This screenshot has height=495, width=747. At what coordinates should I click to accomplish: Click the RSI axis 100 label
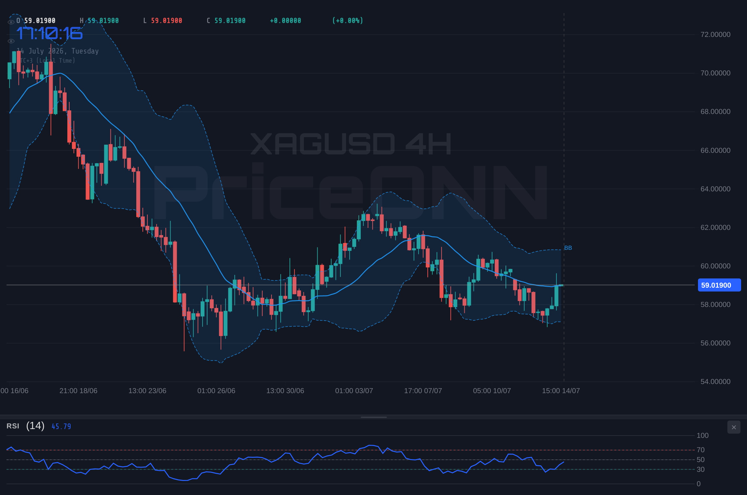pyautogui.click(x=703, y=436)
